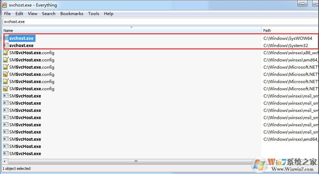
Task: Click icon of svchost.exe in System32 row
Action: tap(6, 45)
